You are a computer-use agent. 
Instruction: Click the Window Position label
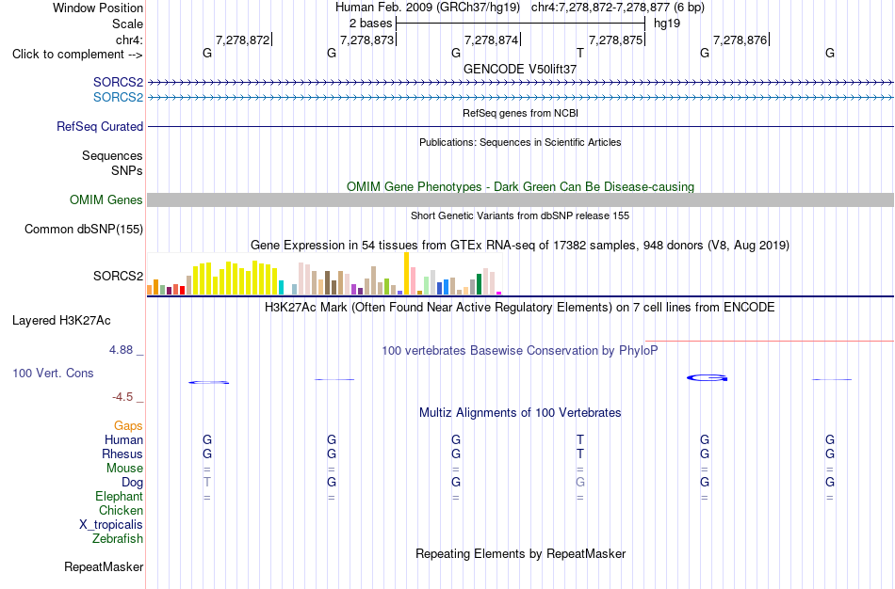pos(98,8)
